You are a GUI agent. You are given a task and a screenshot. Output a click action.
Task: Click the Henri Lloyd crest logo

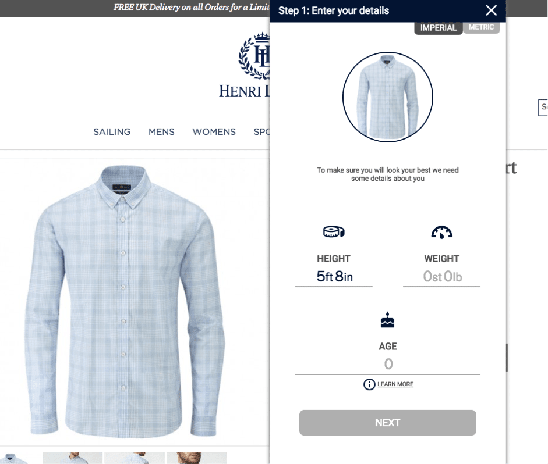point(254,56)
